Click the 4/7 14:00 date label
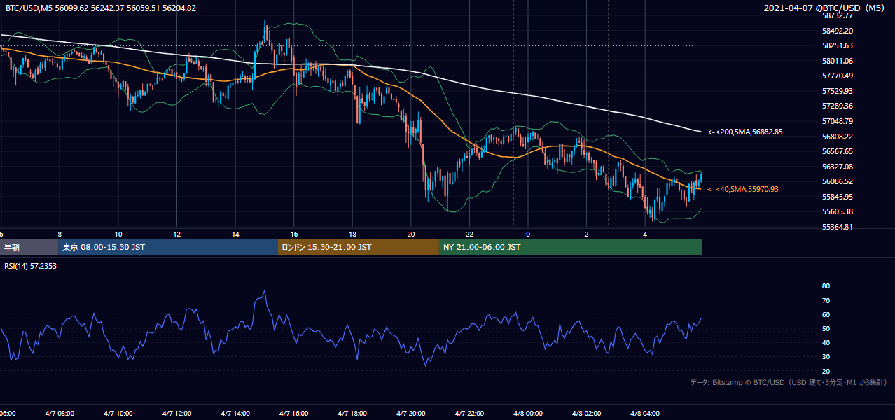895x420 pixels. coord(235,414)
